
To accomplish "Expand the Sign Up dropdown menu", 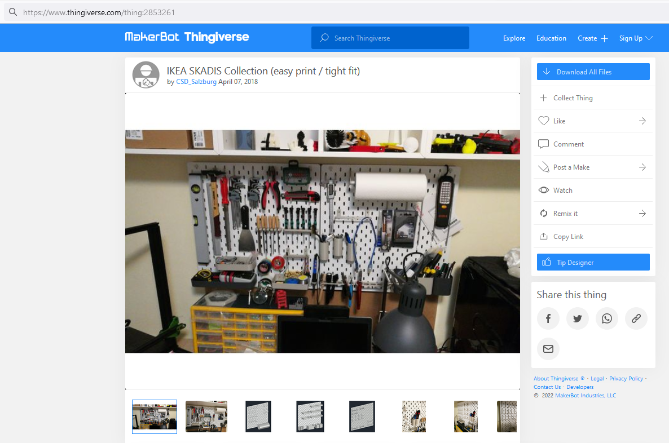I will point(635,38).
